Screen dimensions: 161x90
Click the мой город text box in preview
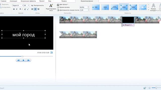click(23, 34)
